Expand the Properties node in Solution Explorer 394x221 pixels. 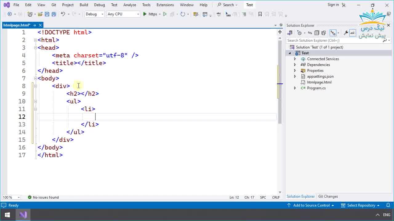tap(295, 70)
